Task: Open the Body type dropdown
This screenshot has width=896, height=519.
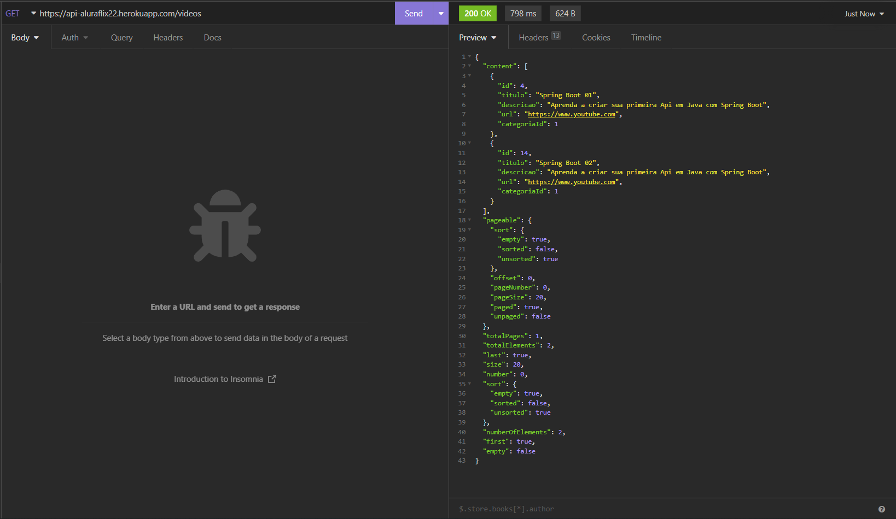Action: click(24, 37)
